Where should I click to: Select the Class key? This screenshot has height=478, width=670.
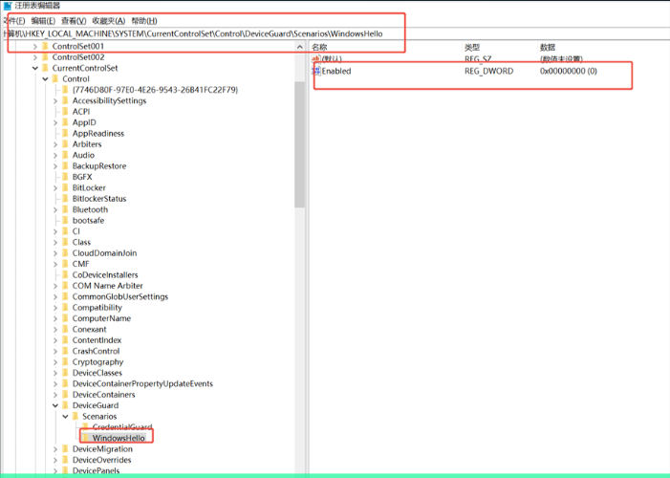(81, 243)
